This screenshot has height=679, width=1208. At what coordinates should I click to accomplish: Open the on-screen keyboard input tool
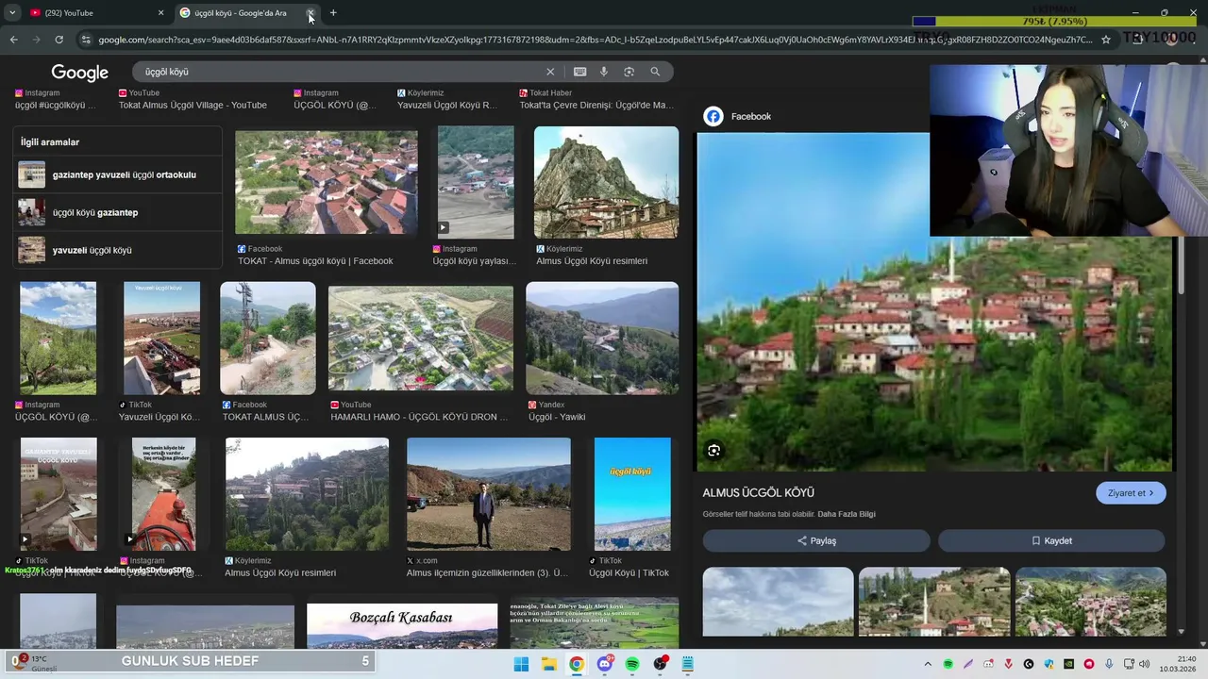point(579,72)
